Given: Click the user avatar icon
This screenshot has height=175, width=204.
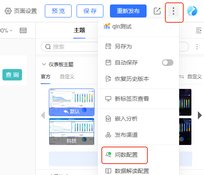Looking at the screenshot, I should point(192,11).
